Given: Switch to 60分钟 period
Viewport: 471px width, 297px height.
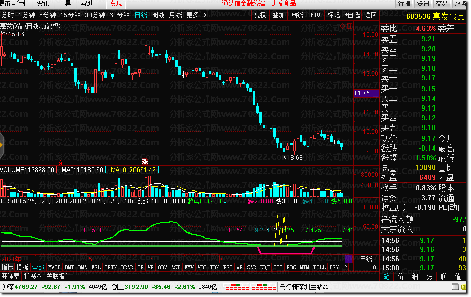Looking at the screenshot, I should (119, 15).
